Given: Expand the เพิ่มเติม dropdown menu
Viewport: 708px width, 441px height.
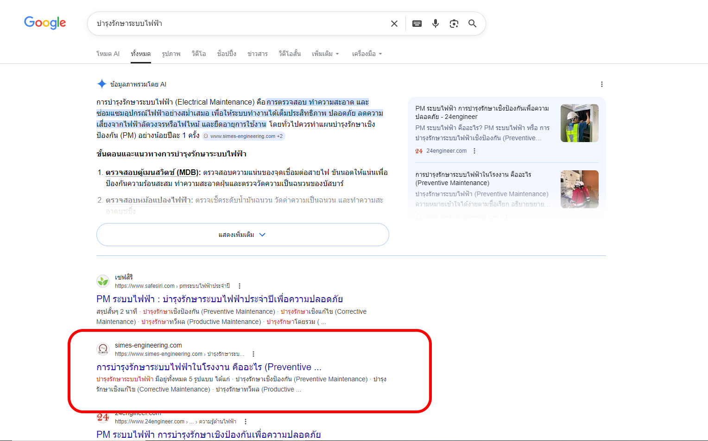Looking at the screenshot, I should (x=325, y=54).
